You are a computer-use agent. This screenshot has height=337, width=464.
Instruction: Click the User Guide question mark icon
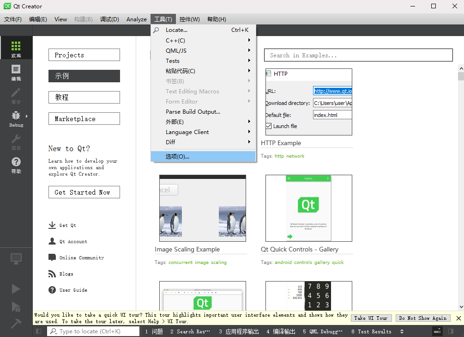(52, 290)
